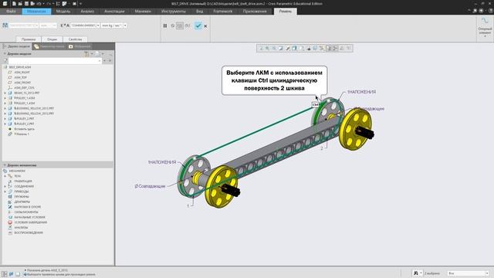Click the Zoom Out icon in the graphics toolbar

pos(274,48)
